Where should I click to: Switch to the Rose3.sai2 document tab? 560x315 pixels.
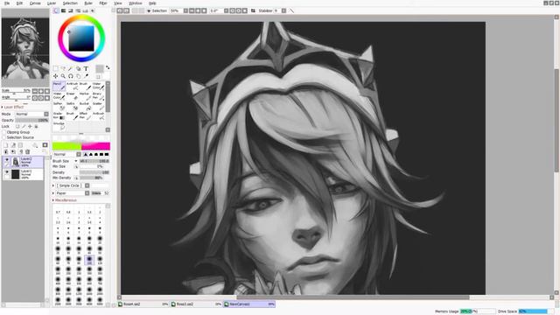196,304
